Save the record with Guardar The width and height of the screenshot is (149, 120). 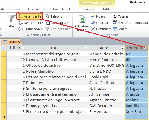pos(99,23)
